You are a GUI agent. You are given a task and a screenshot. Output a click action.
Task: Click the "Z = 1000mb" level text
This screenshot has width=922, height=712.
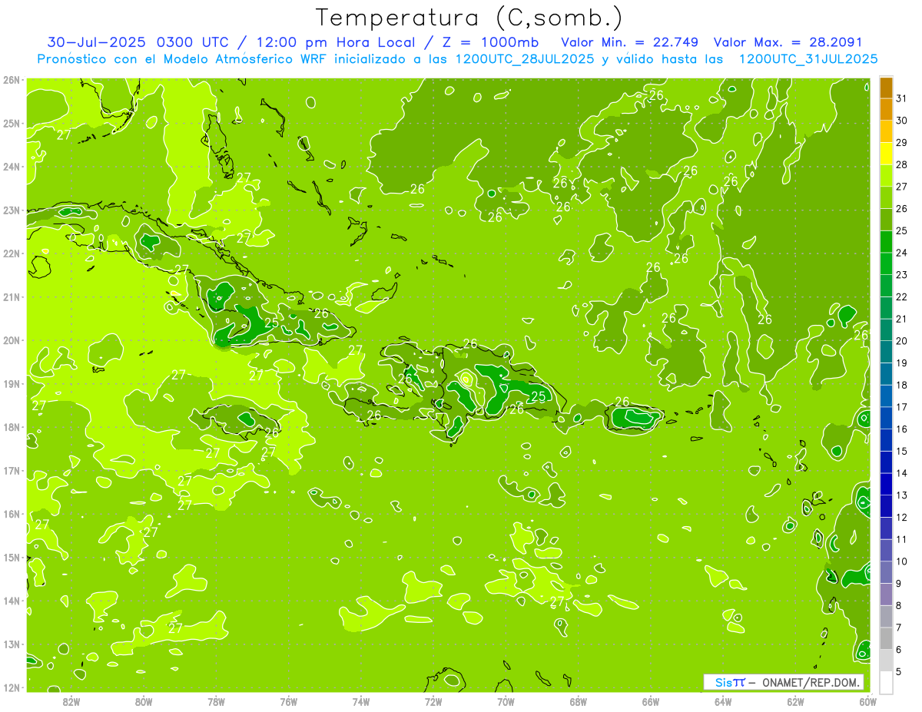[489, 42]
